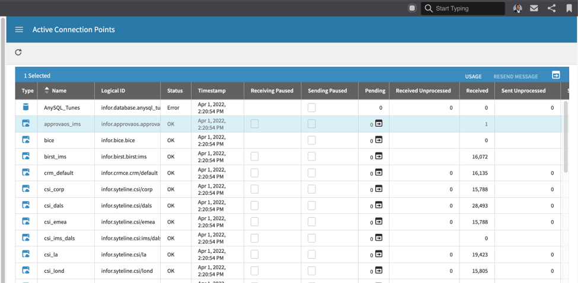Open pending details icon for csi_ims_dals
This screenshot has height=283, width=578.
pyautogui.click(x=379, y=237)
